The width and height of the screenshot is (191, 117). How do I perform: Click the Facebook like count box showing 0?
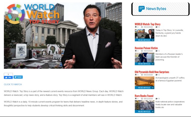click(x=8, y=74)
